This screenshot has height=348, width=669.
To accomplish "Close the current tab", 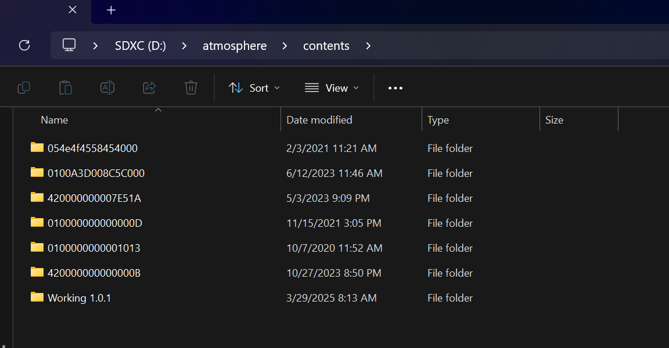I will tap(73, 10).
